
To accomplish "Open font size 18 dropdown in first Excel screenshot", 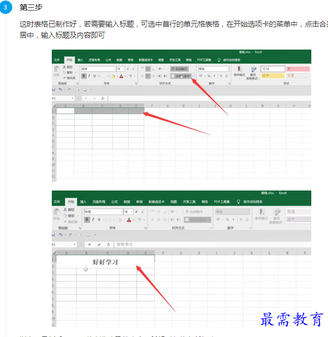I will tap(124, 69).
